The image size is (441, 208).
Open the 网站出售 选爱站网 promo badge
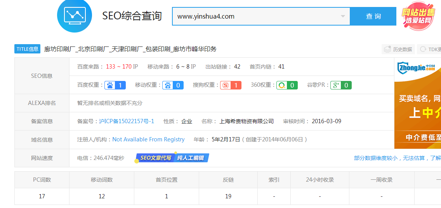pos(418,16)
